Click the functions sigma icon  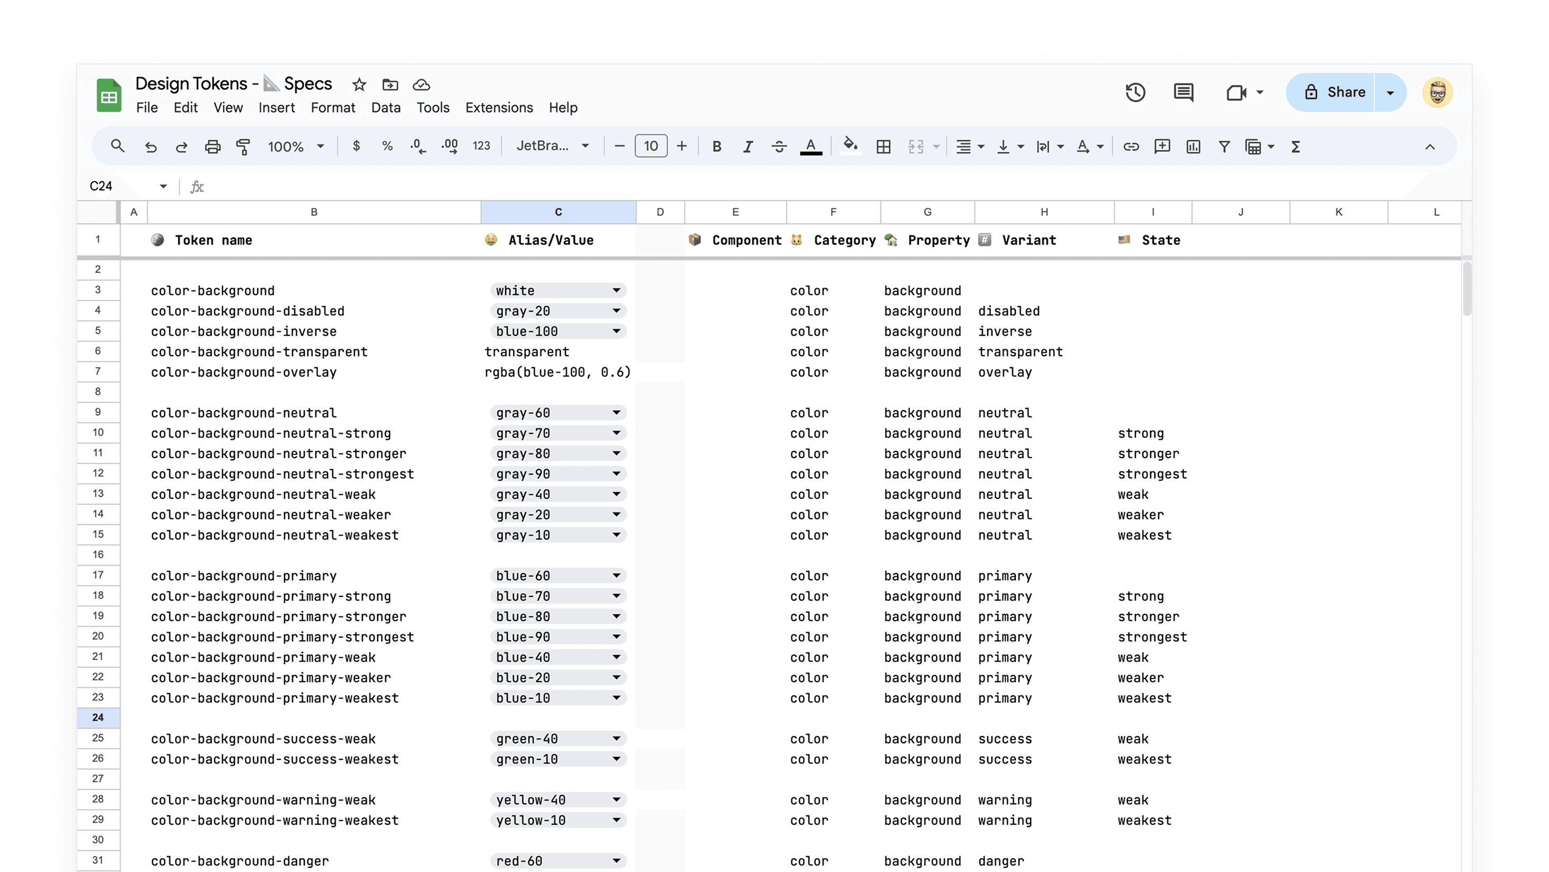point(1296,146)
